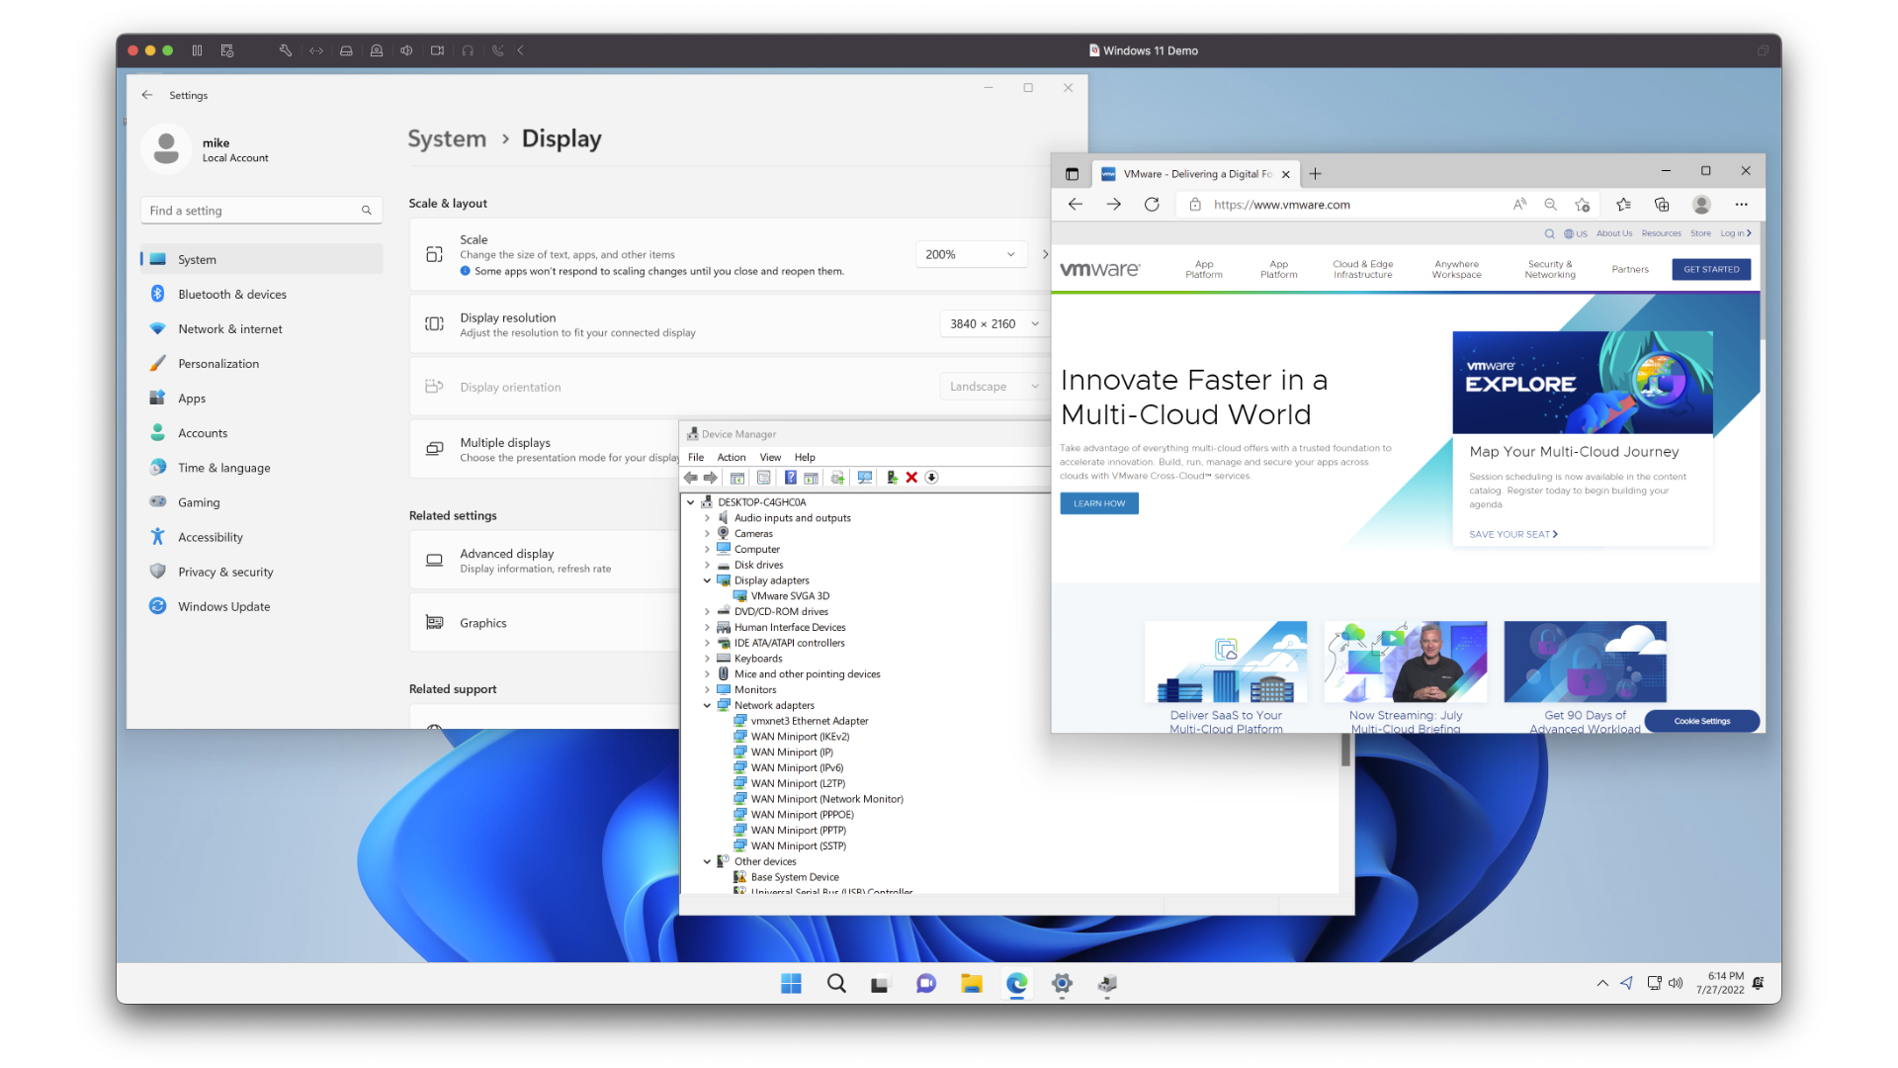This screenshot has width=1898, height=1068.
Task: Open a new tab in Edge
Action: click(1315, 174)
